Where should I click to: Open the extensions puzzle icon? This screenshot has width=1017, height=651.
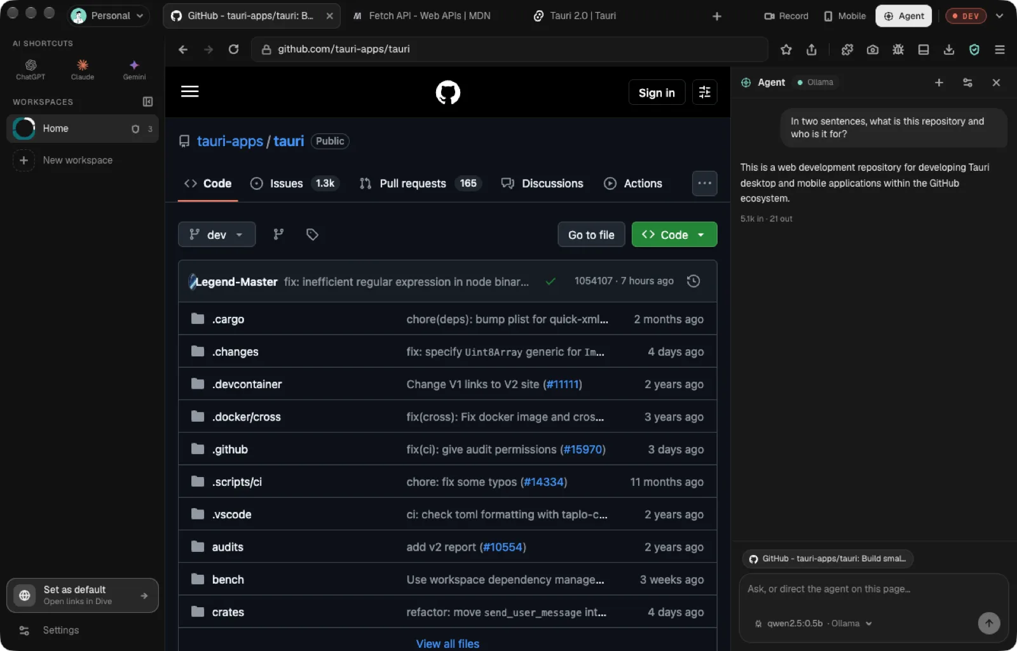pos(847,50)
